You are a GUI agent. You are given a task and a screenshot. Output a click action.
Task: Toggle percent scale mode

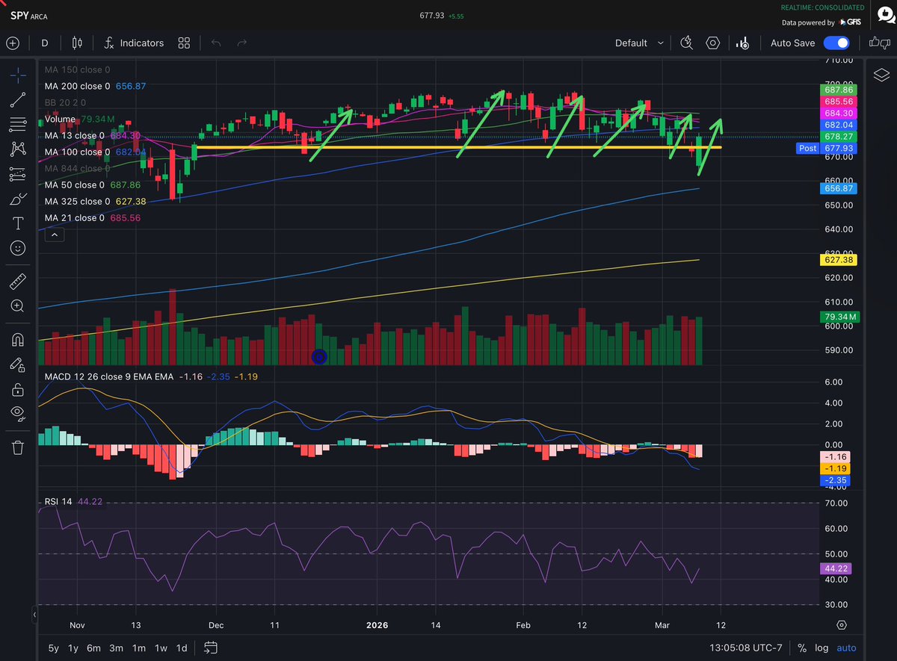[x=802, y=648]
